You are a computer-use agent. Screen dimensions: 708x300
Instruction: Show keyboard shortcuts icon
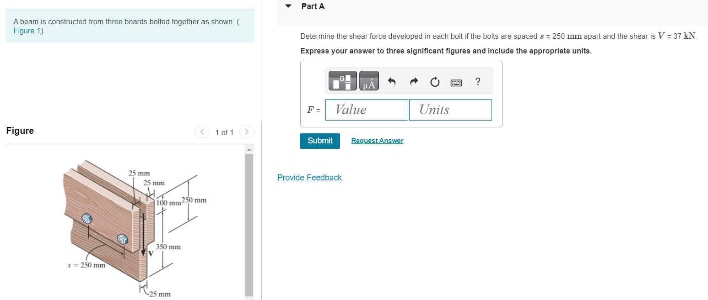(x=456, y=82)
